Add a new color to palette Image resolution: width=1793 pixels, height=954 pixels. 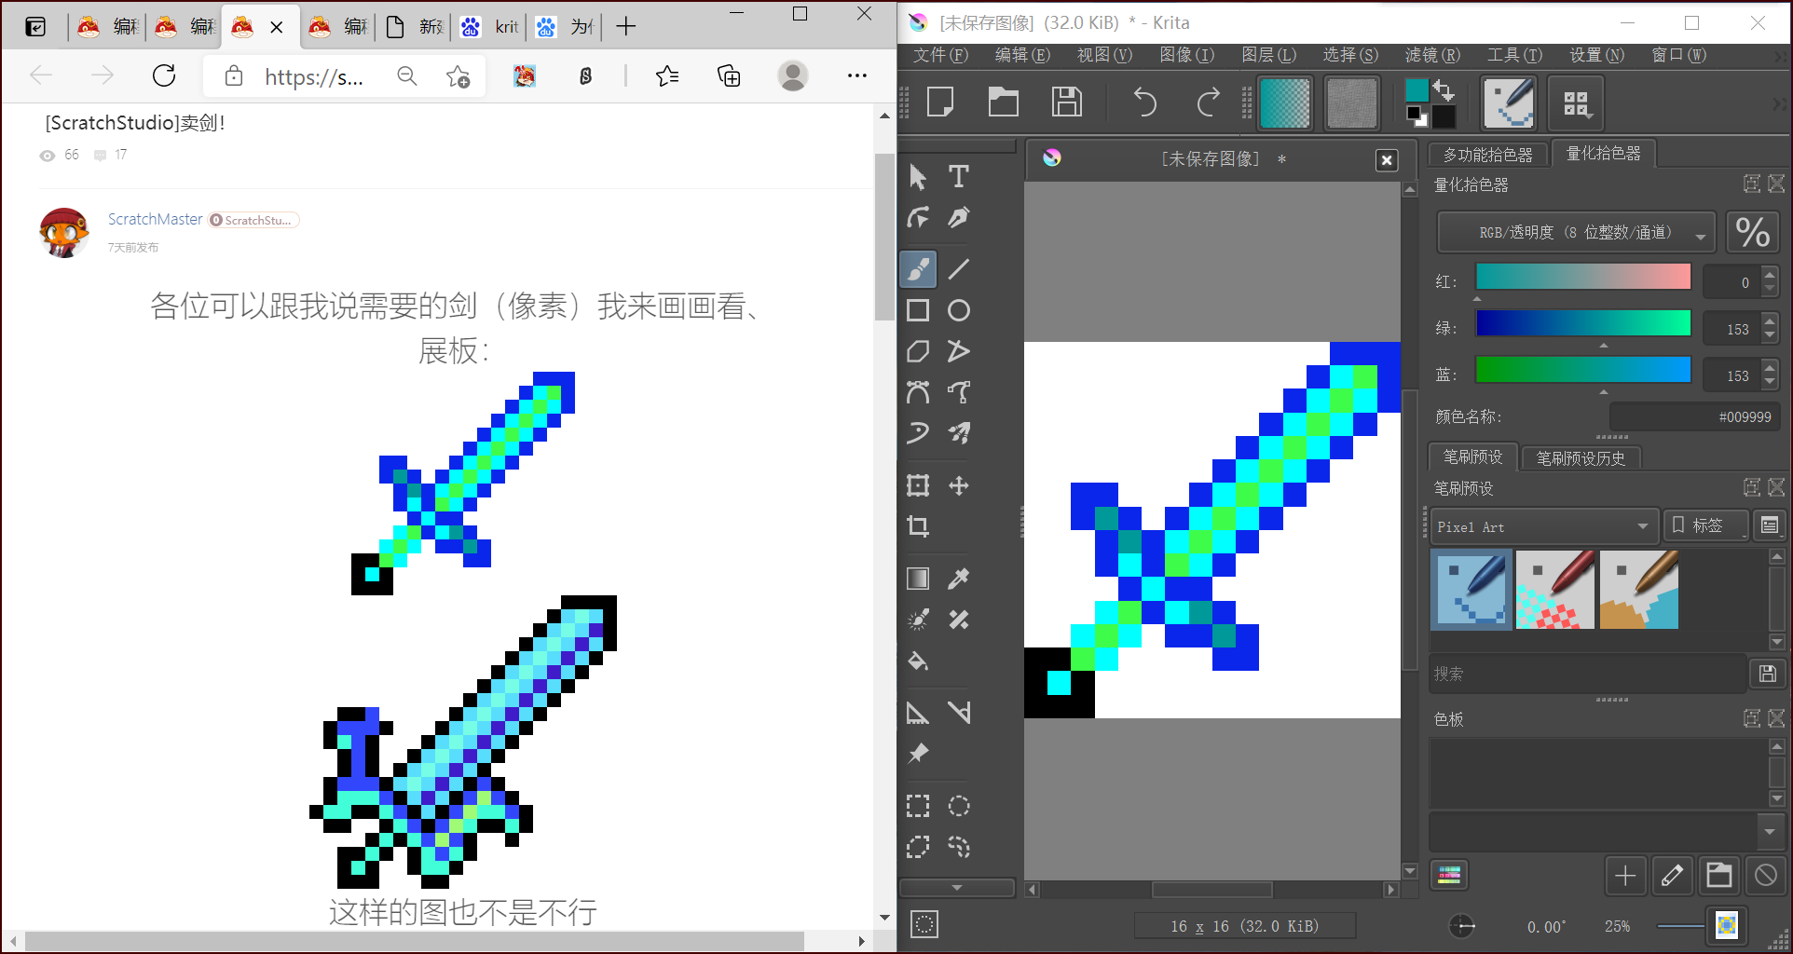tap(1625, 876)
